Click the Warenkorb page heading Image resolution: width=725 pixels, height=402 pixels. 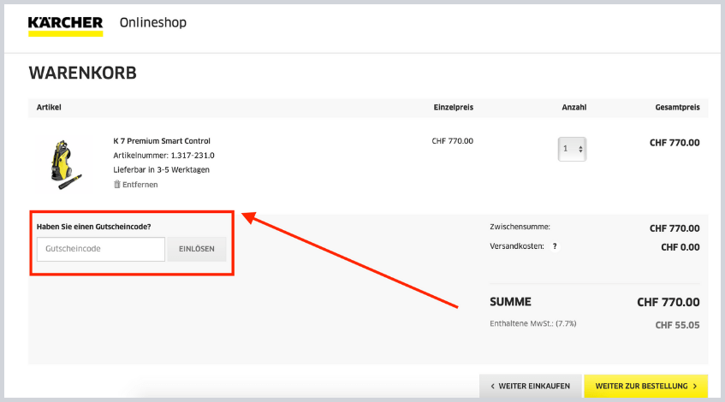[x=82, y=74]
